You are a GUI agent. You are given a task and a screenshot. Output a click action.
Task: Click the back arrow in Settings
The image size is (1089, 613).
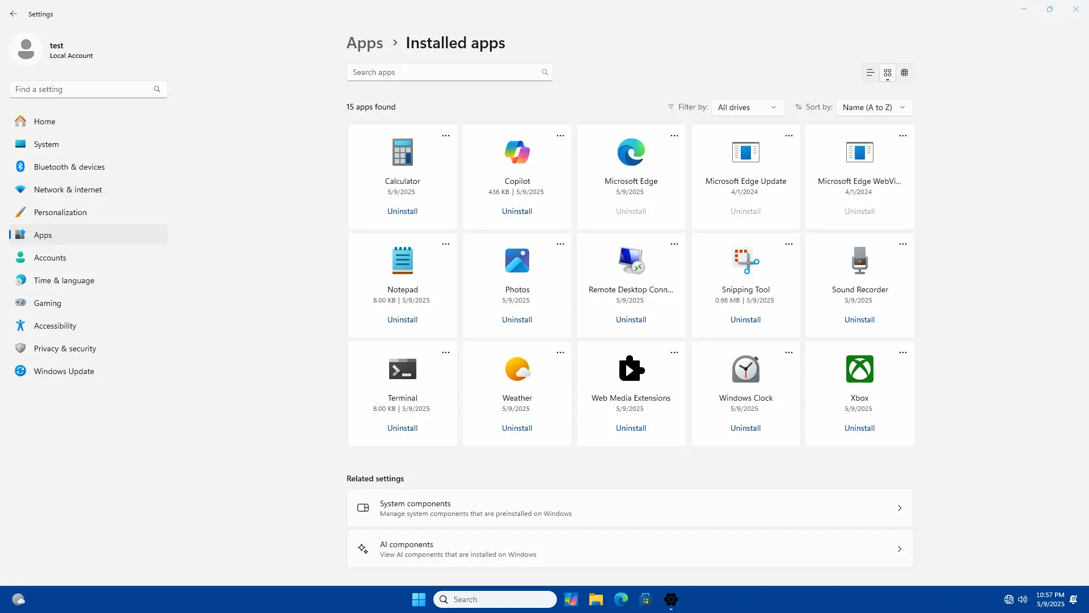pyautogui.click(x=14, y=14)
